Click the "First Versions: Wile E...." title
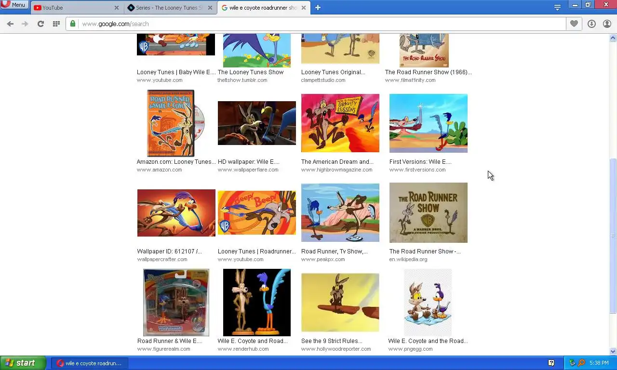This screenshot has height=370, width=617. point(420,162)
